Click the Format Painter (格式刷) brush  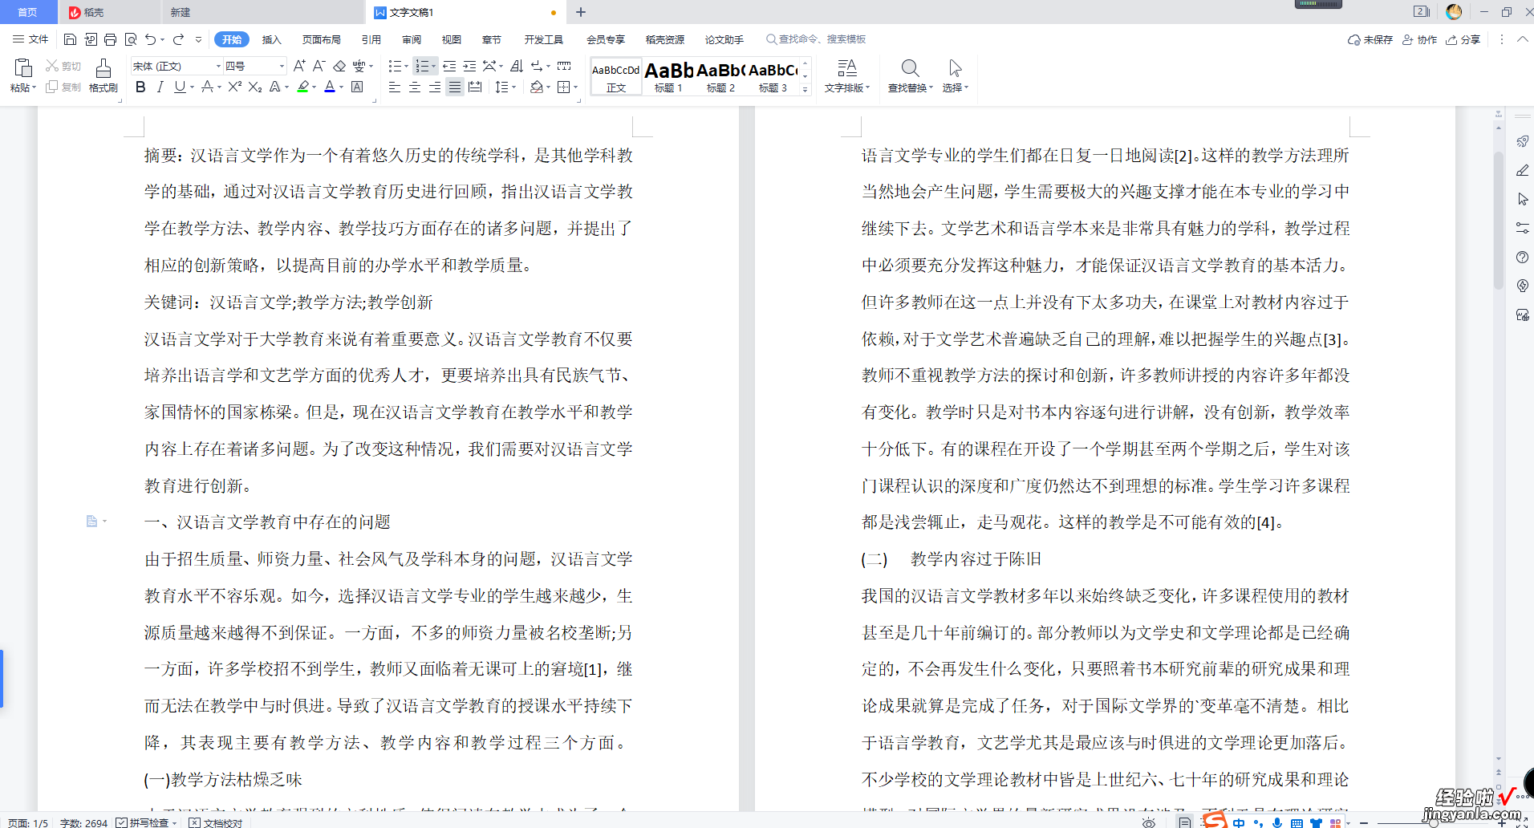103,76
